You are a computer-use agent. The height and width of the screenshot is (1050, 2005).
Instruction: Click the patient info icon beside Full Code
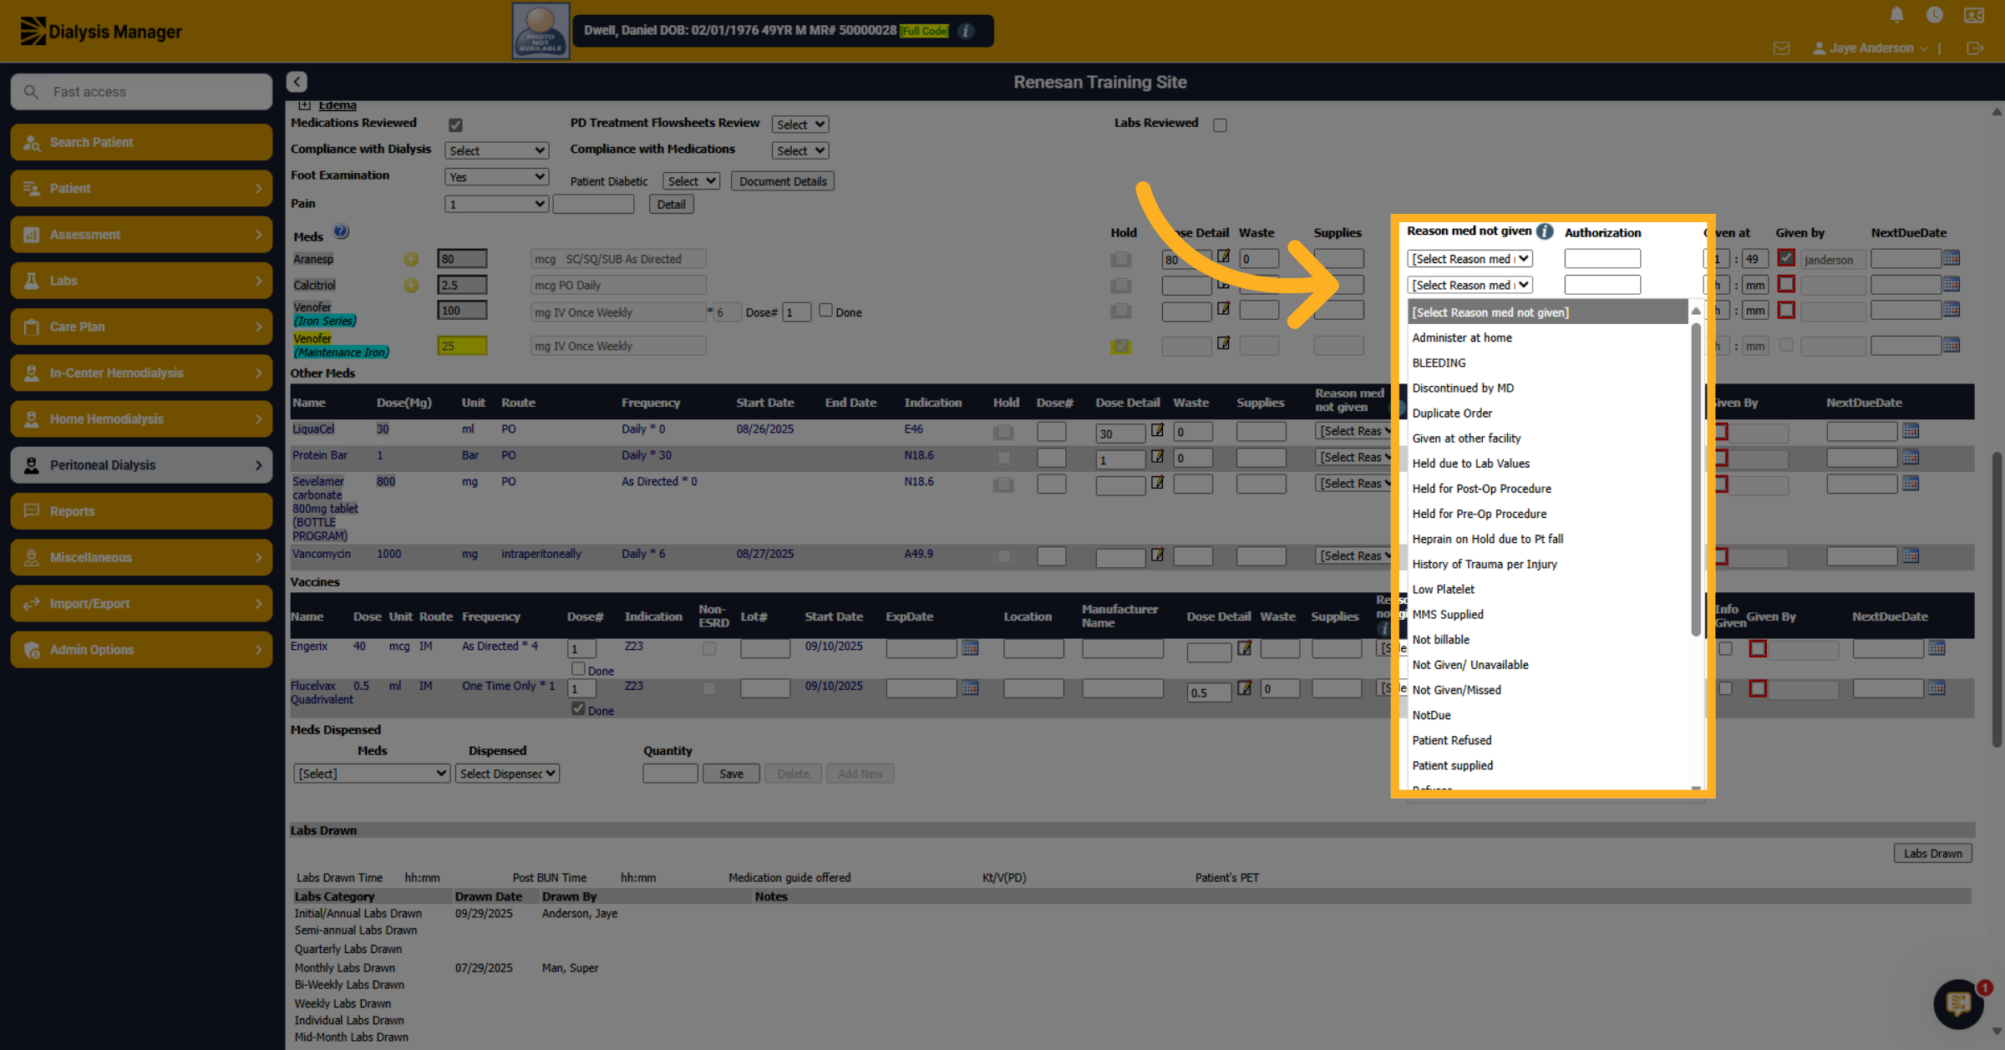pos(966,31)
